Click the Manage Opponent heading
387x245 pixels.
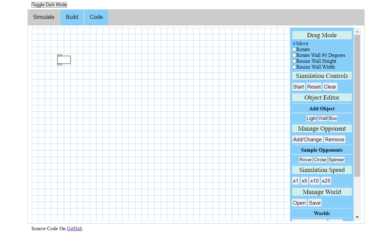coord(322,129)
